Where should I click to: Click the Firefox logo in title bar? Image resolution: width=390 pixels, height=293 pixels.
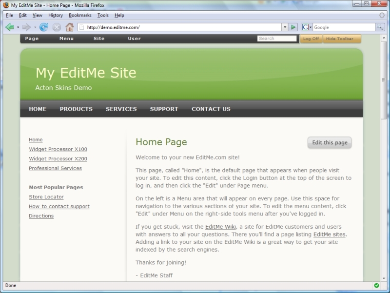point(6,5)
